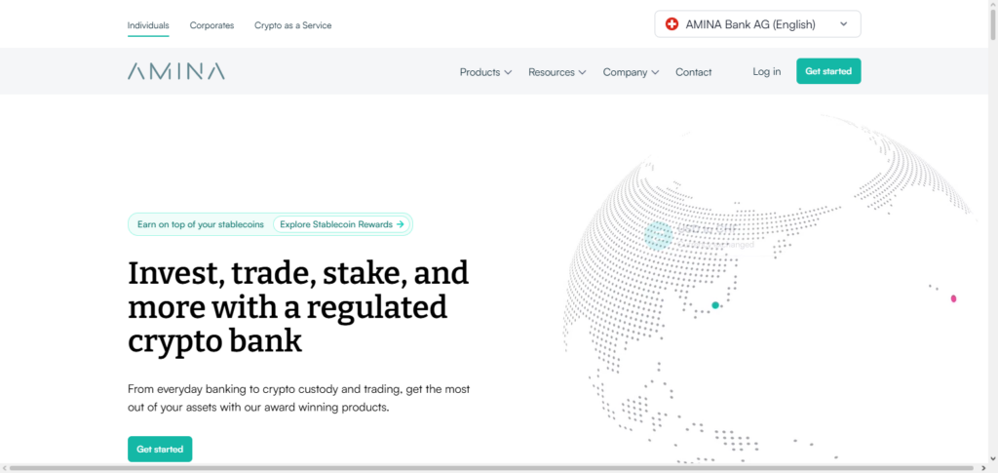
Task: Open the AMINA Bank AG language dropdown
Action: pyautogui.click(x=757, y=24)
